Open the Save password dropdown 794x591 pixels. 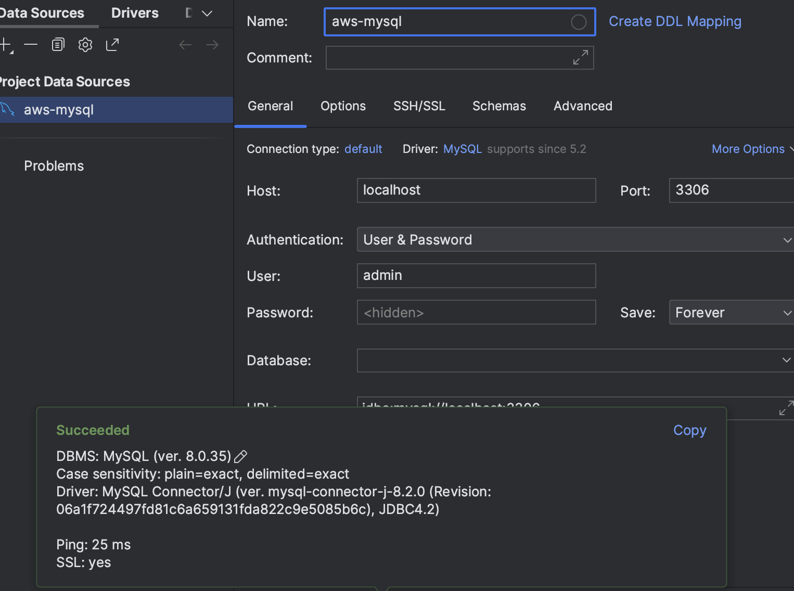coord(732,313)
